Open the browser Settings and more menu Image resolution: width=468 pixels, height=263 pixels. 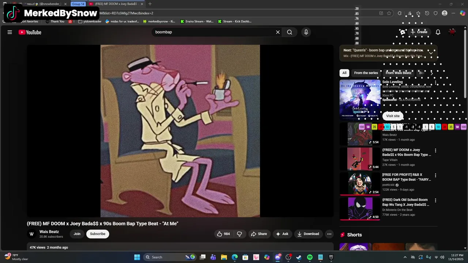(x=453, y=13)
